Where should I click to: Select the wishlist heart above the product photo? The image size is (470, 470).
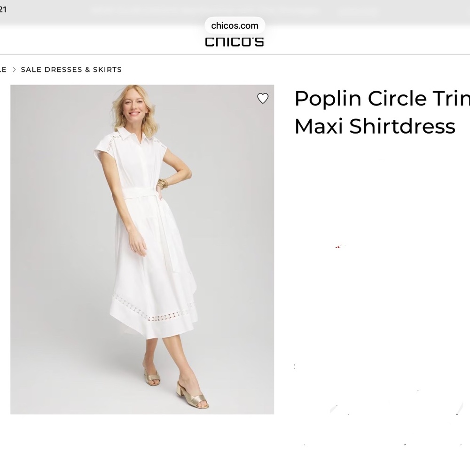tap(263, 99)
